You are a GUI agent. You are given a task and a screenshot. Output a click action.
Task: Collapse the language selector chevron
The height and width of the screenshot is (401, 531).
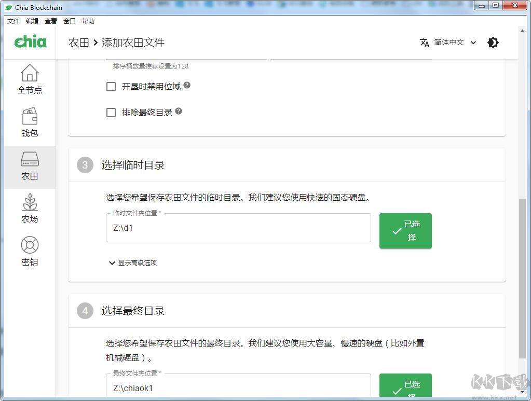click(473, 43)
